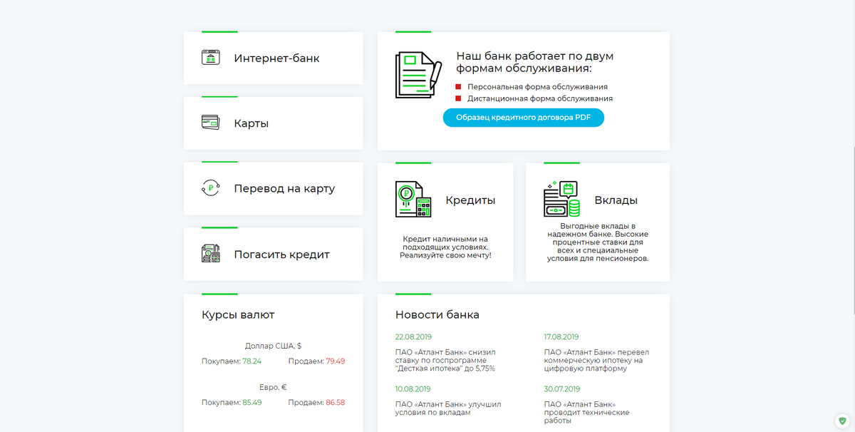The height and width of the screenshot is (432, 855).
Task: Open the Вклады heading
Action: [616, 200]
